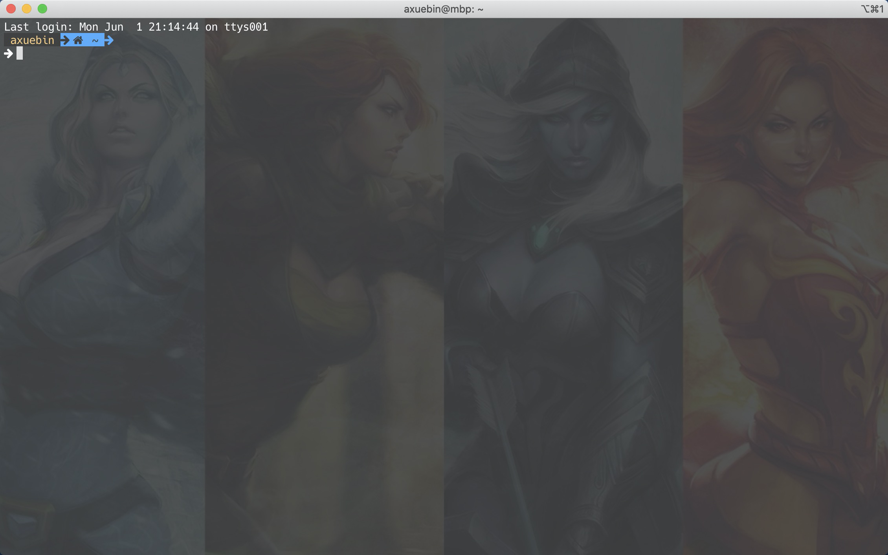Click the keyboard shortcut indicator in the title bar

[x=872, y=9]
